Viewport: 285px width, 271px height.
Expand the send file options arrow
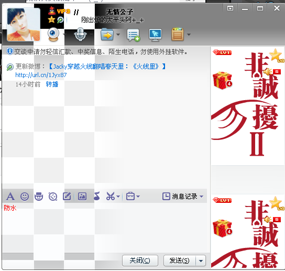[118, 34]
